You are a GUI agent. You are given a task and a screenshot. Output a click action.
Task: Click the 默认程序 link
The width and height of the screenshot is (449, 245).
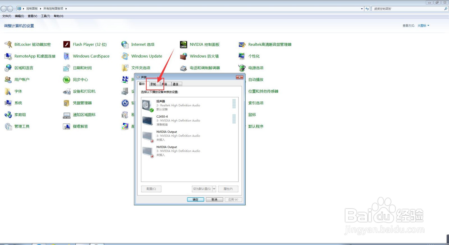(x=256, y=127)
